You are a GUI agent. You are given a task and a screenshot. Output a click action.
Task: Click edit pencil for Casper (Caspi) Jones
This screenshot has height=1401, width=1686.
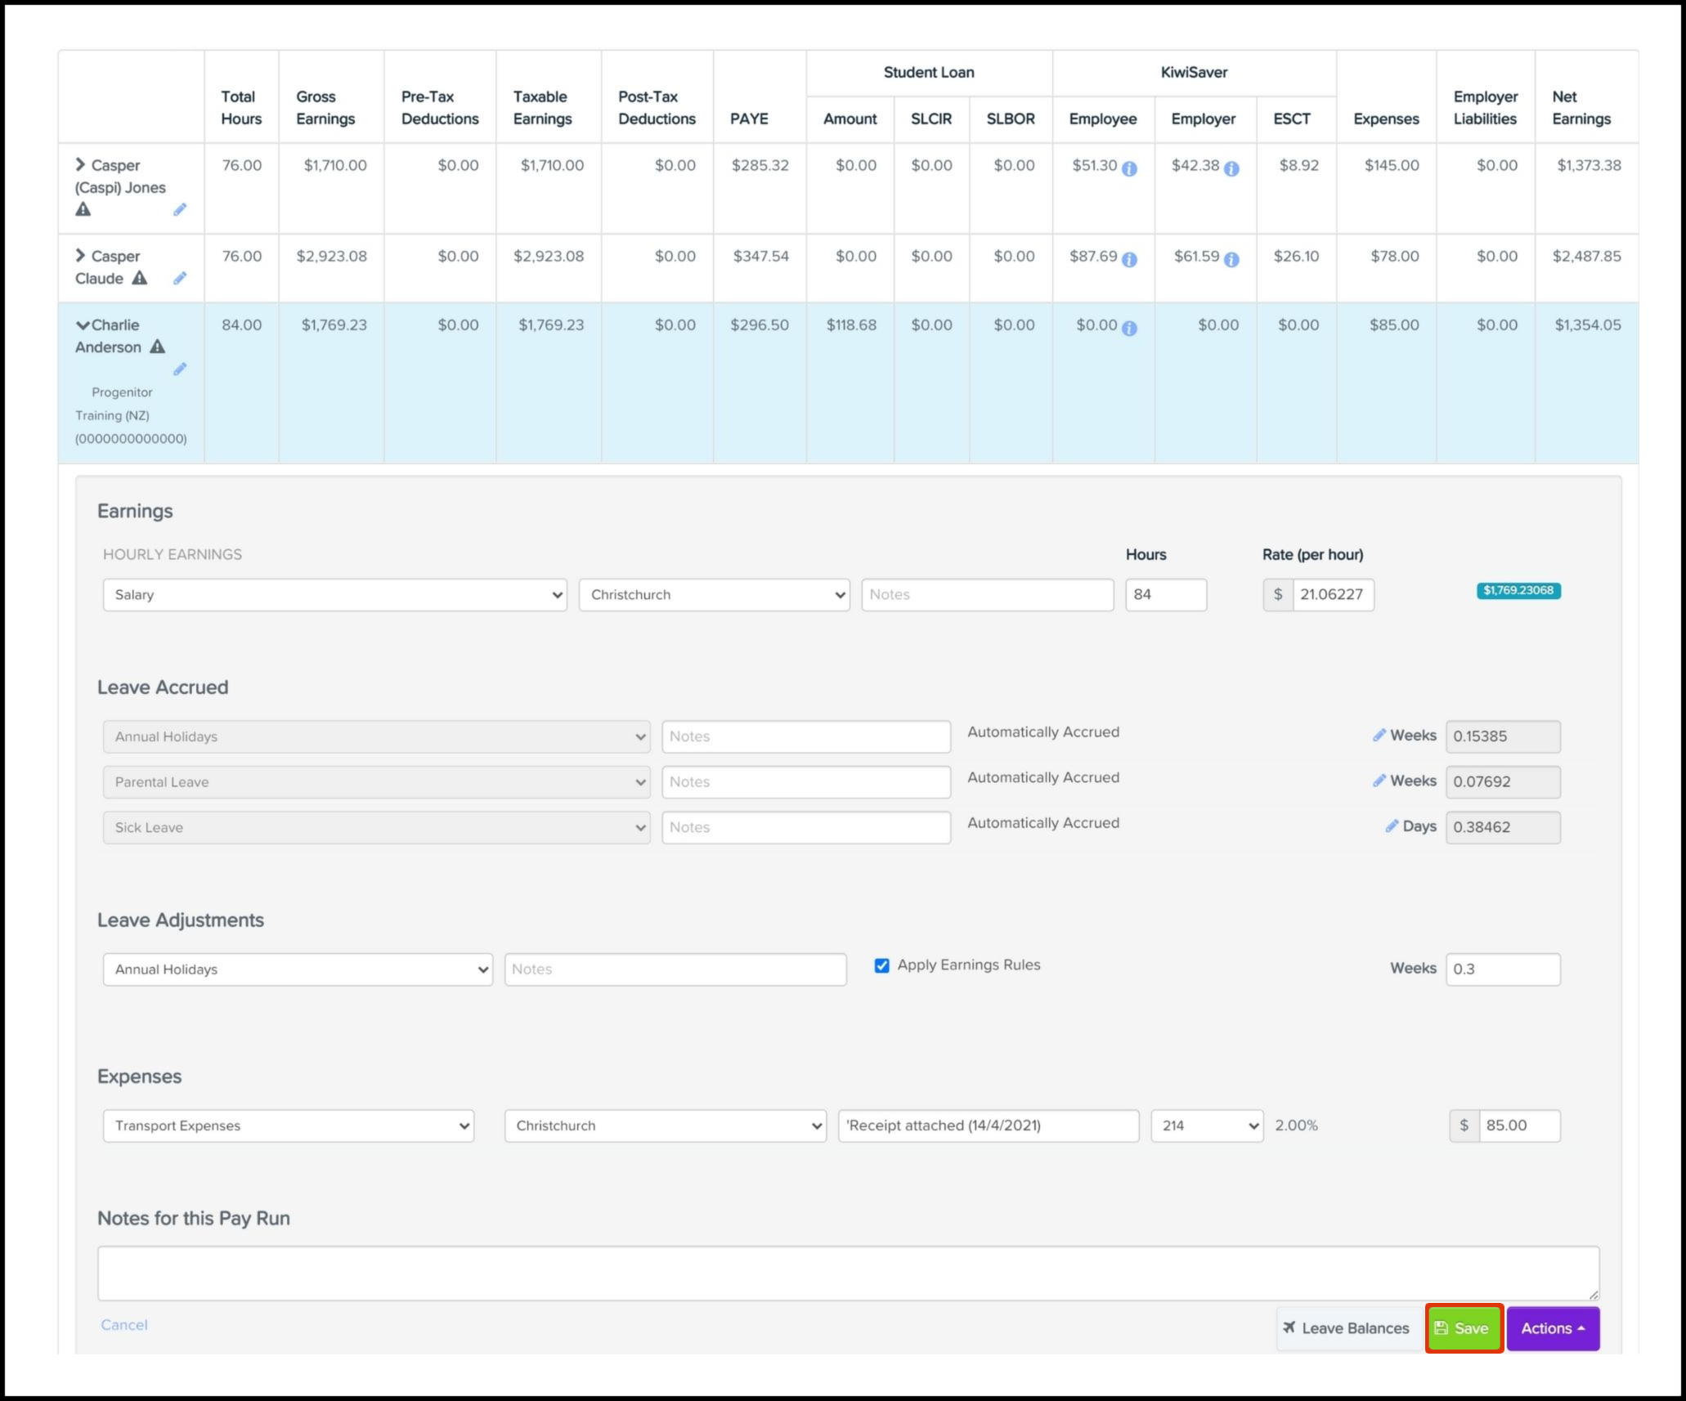point(180,210)
